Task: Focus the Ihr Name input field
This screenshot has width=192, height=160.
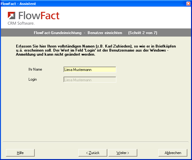Action: [x=90, y=70]
